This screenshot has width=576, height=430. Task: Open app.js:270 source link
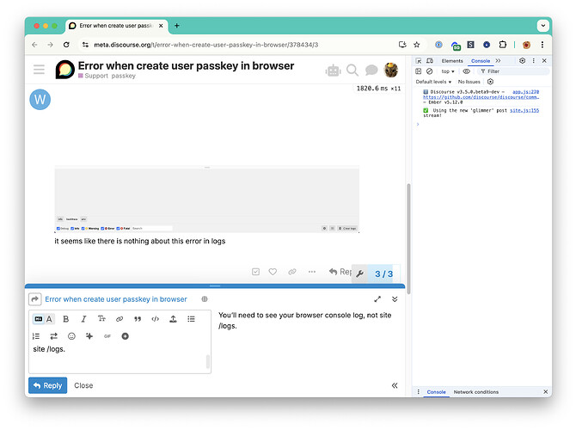(x=525, y=92)
